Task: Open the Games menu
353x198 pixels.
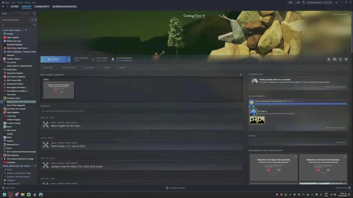Action: (x=27, y=2)
